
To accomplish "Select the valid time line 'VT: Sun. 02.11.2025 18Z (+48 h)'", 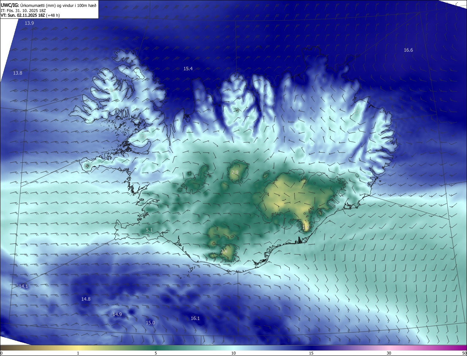I will 30,15.
